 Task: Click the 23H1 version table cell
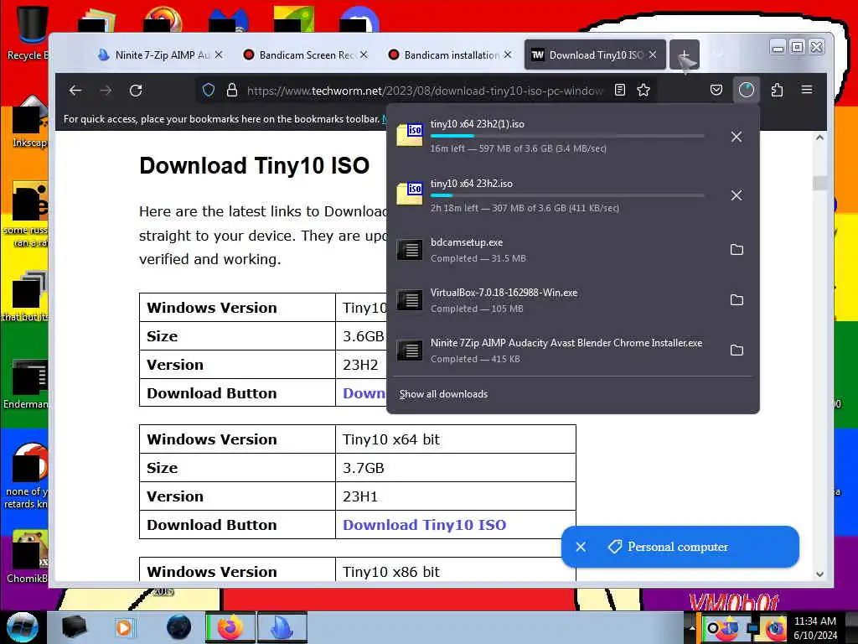click(455, 496)
